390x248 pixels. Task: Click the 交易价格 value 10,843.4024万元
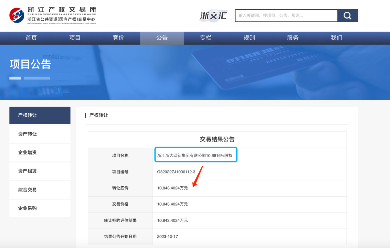tap(172, 204)
